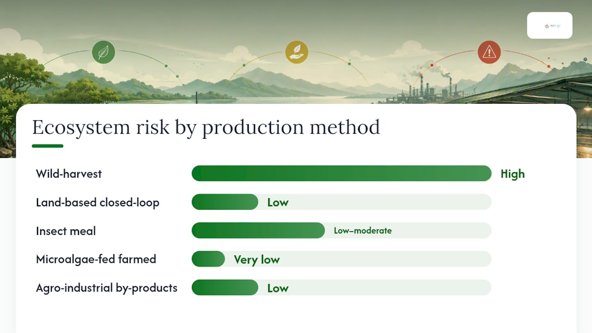This screenshot has height=333, width=592.
Task: Click 'Low' label on by-products row
Action: click(x=278, y=288)
